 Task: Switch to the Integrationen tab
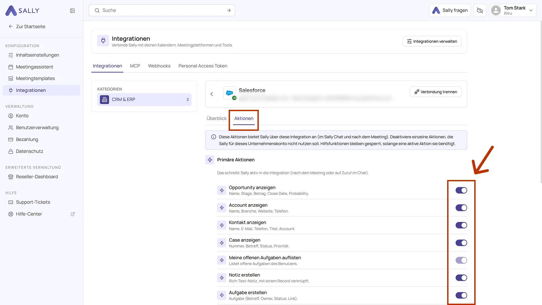click(x=107, y=66)
